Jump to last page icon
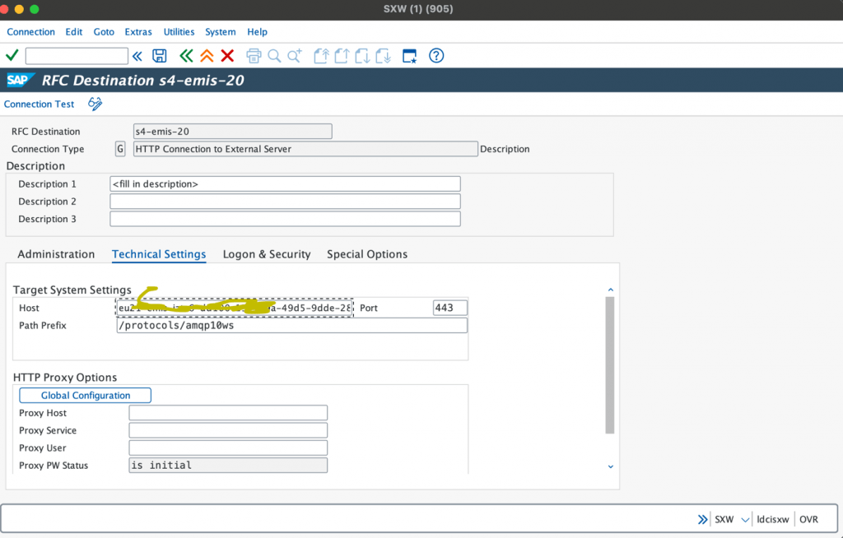The image size is (843, 538). 384,56
